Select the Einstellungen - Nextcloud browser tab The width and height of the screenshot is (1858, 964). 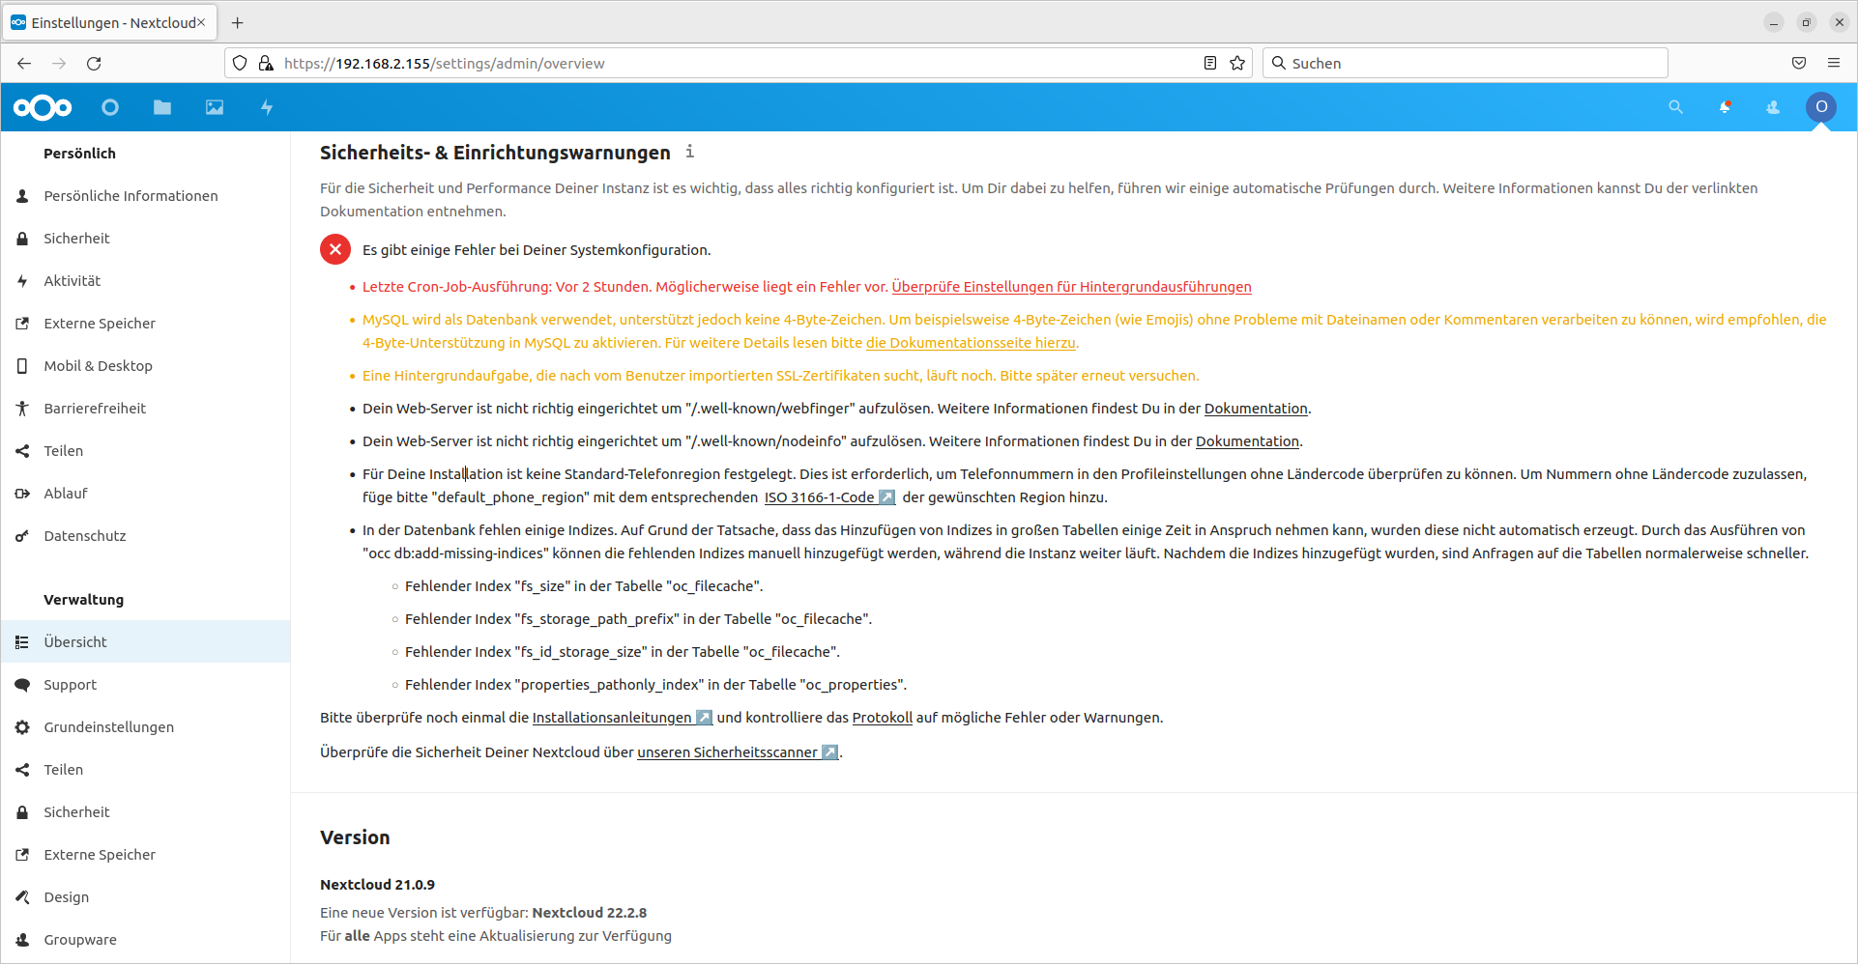(x=109, y=22)
